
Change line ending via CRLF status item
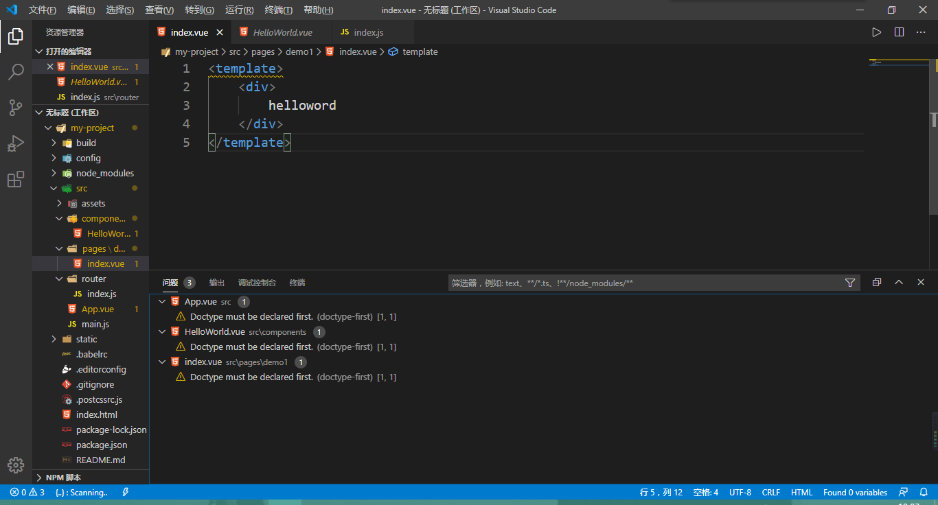(x=771, y=492)
